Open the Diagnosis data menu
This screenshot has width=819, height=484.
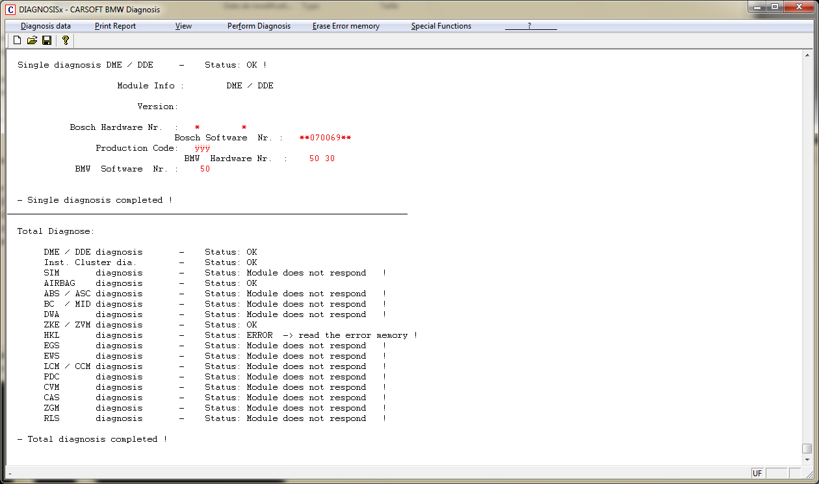(45, 26)
